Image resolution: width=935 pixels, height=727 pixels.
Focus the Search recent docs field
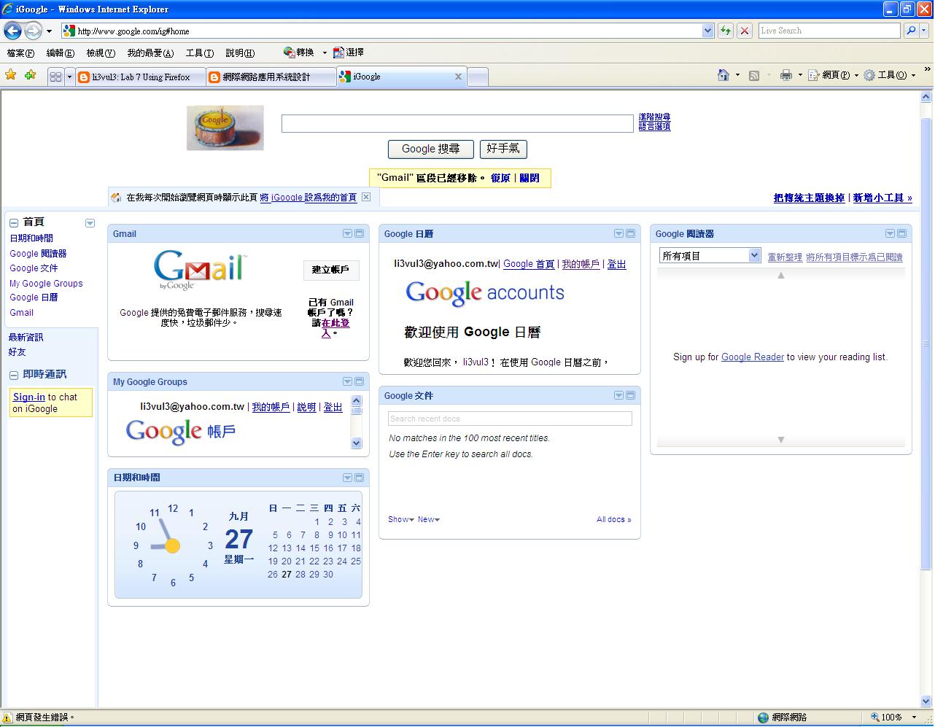510,419
